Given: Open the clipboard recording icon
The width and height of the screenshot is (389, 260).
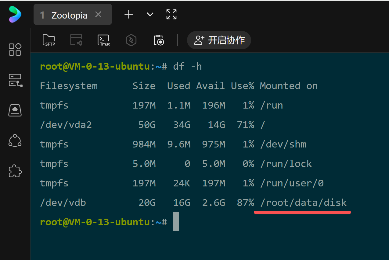Looking at the screenshot, I should [159, 40].
